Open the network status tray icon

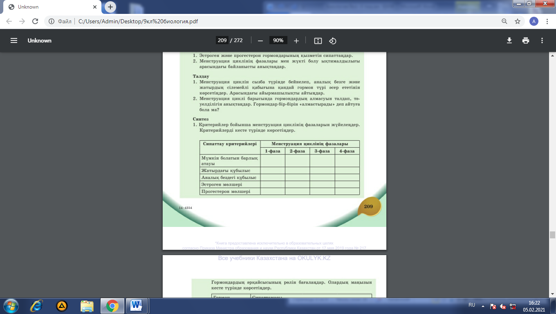click(513, 306)
